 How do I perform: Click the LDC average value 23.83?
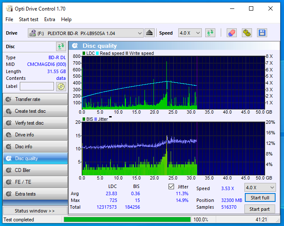(111, 193)
